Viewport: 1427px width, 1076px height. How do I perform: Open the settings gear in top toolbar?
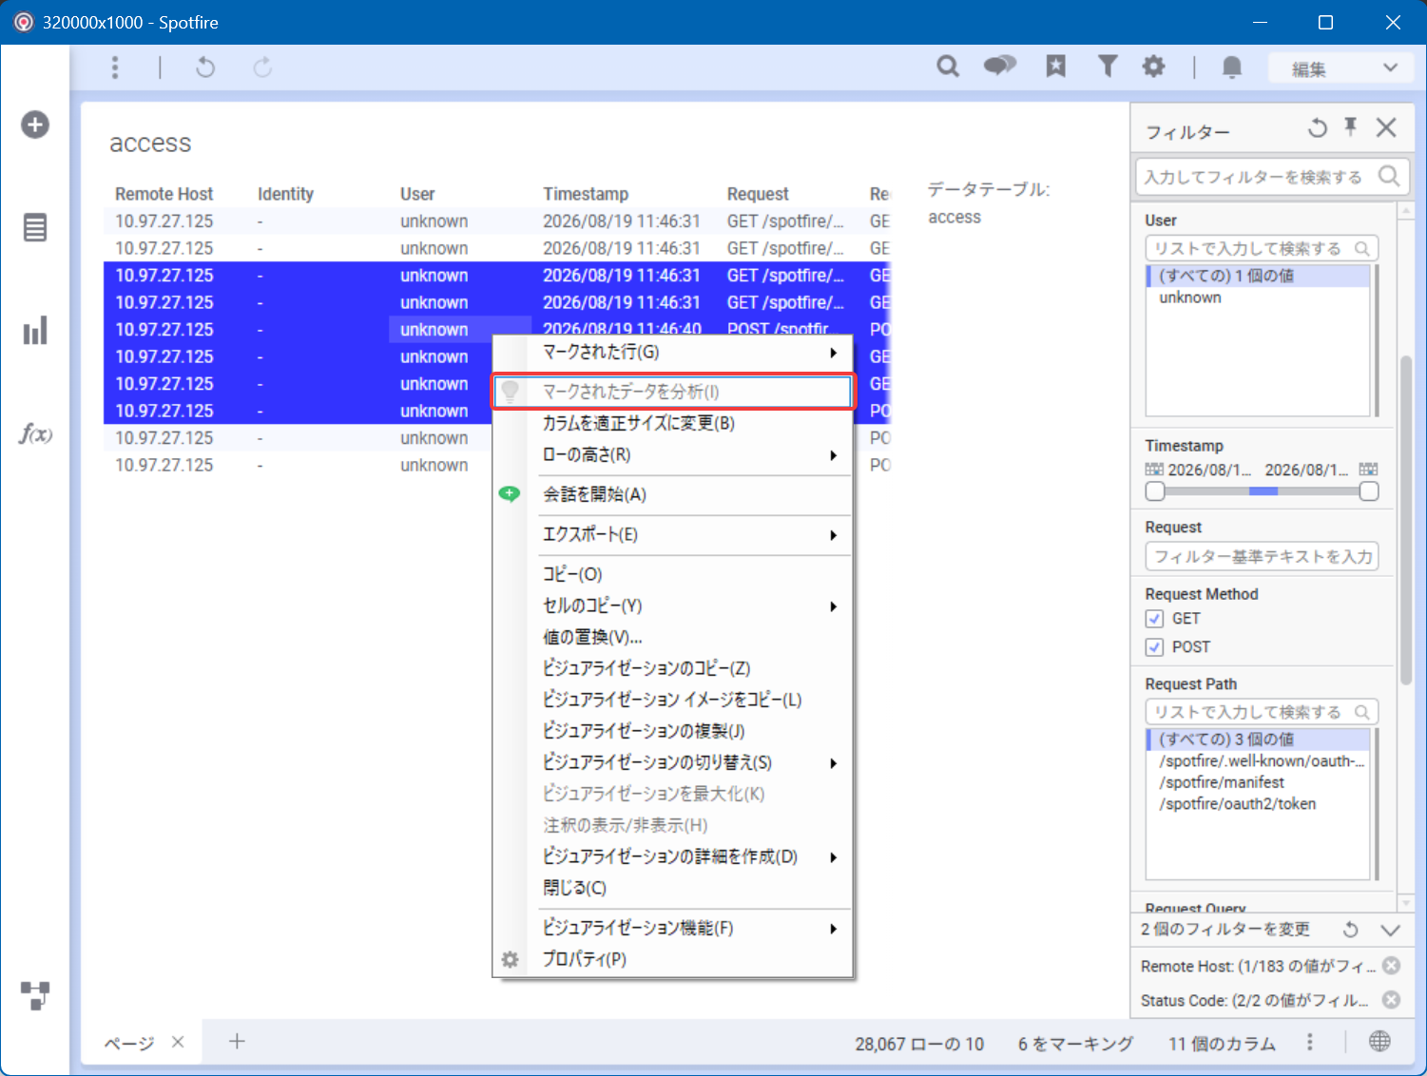pos(1153,66)
